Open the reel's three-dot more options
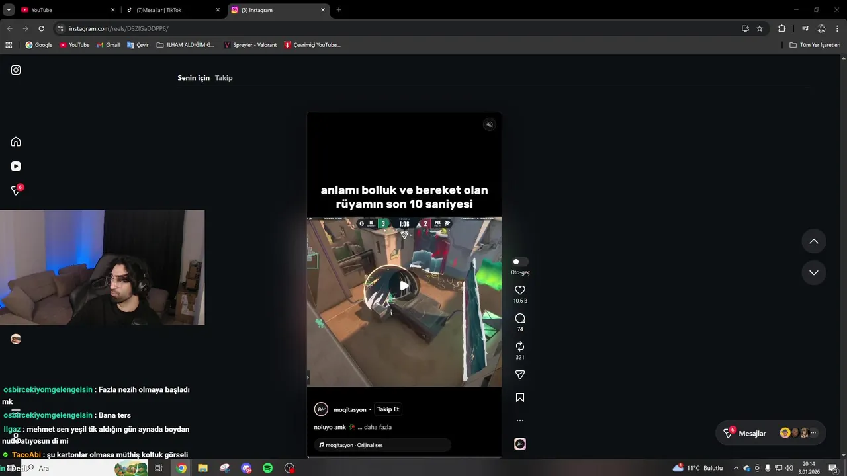This screenshot has height=476, width=847. pyautogui.click(x=520, y=420)
